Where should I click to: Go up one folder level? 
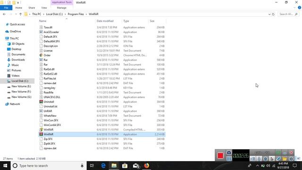(20, 14)
